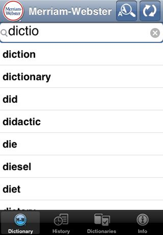Look up the word 'didactic'
The image size is (163, 235).
(x=22, y=122)
